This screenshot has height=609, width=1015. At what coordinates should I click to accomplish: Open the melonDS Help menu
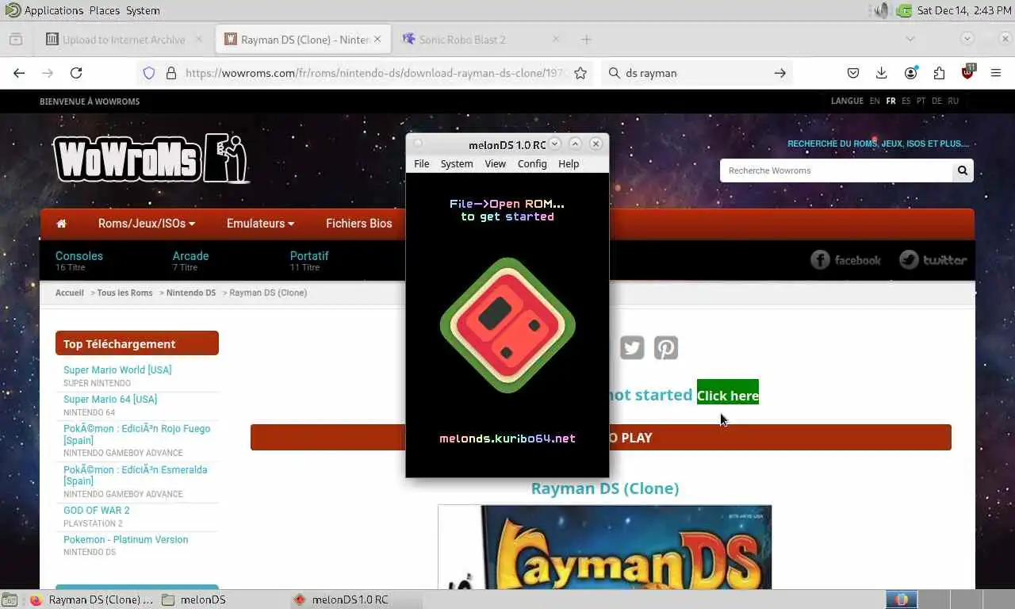point(569,164)
